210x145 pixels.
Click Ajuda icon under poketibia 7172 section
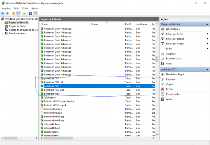click(x=163, y=99)
